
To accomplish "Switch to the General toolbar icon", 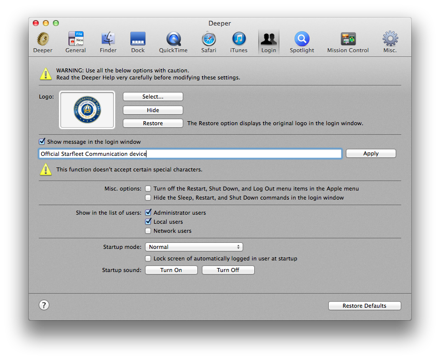I will tap(76, 39).
